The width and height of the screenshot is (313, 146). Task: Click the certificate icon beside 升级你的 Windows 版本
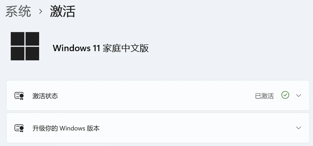[x=19, y=128]
